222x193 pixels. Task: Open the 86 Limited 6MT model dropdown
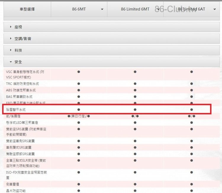point(135,9)
